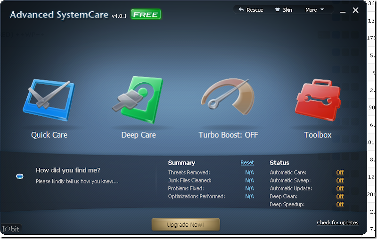Click the Threats Removed N/A value

tap(250, 172)
